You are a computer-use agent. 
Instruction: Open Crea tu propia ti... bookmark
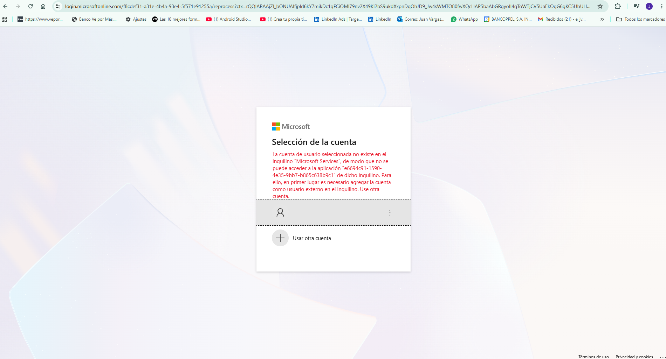coord(283,19)
